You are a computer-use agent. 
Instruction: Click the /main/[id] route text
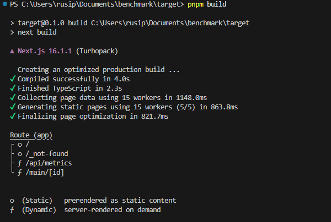point(47,173)
